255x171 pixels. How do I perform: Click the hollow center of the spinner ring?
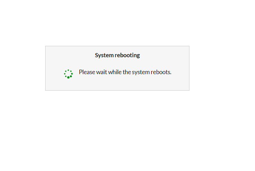[x=68, y=74]
